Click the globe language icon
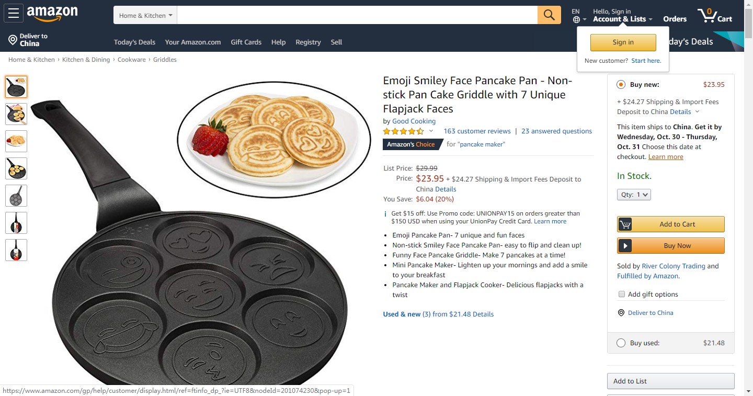The width and height of the screenshot is (753, 396). coord(576,19)
